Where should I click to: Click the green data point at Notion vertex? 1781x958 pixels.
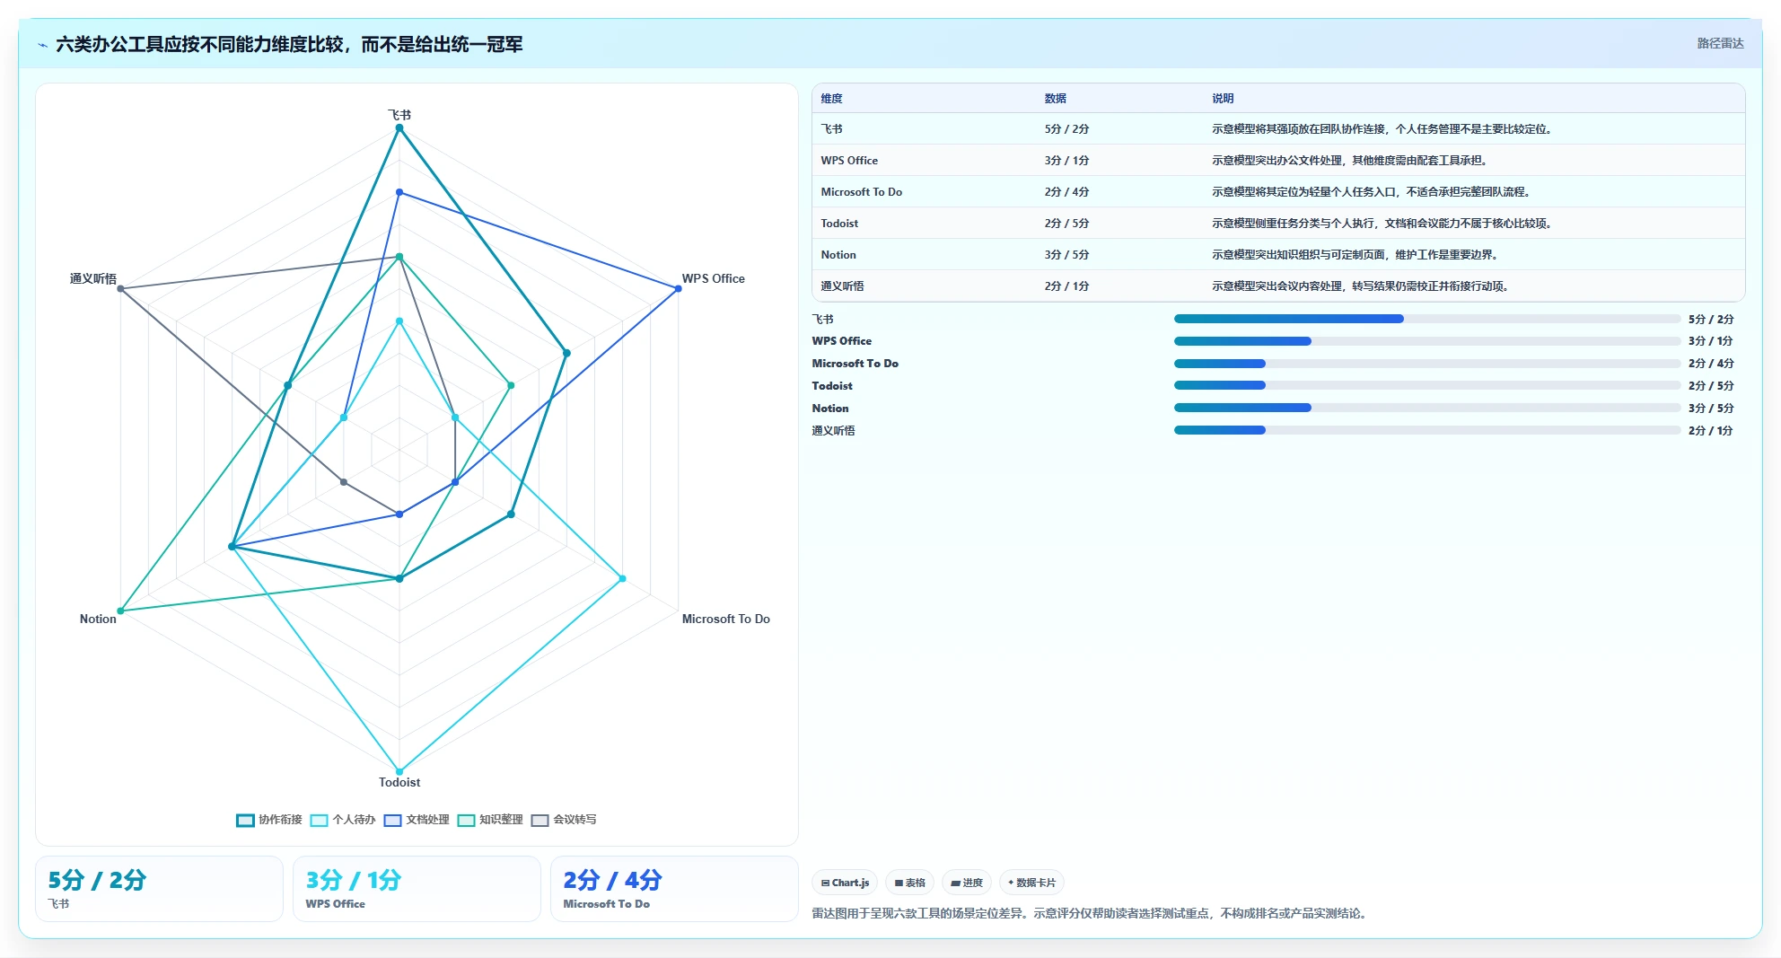click(x=120, y=611)
